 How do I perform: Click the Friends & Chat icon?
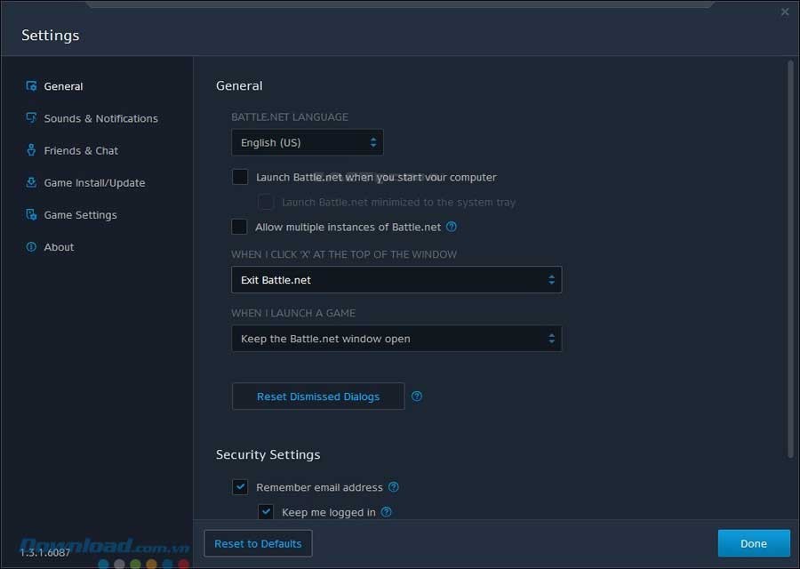[x=31, y=150]
